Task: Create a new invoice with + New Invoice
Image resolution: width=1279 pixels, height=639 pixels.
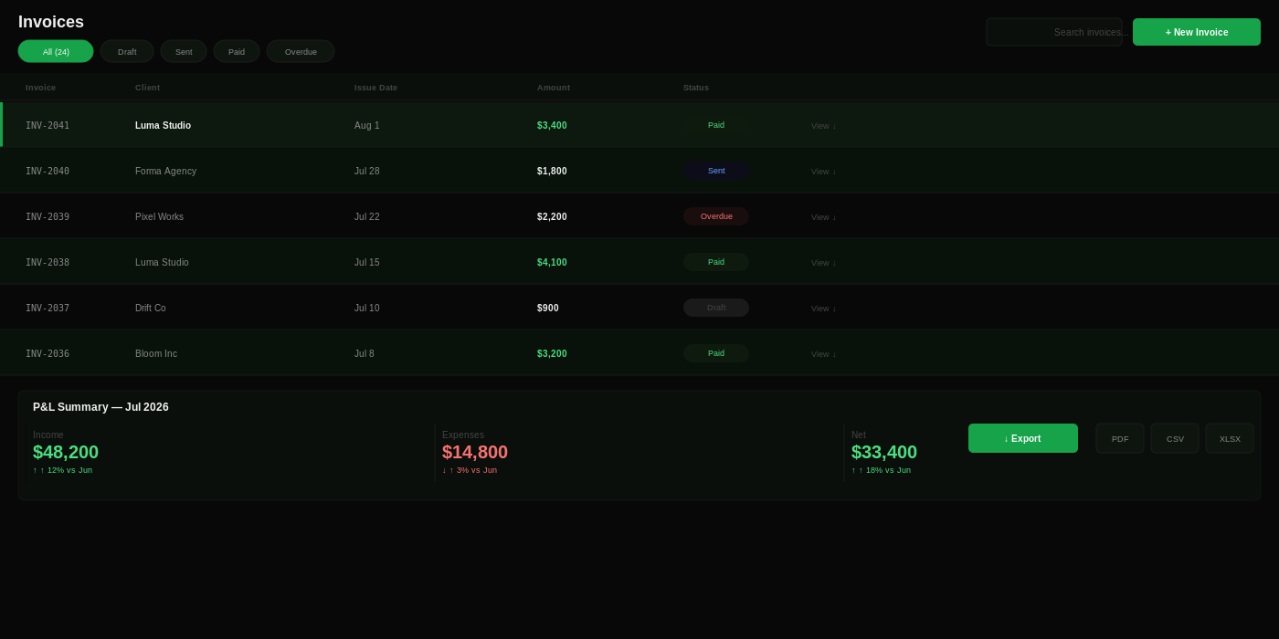Action: tap(1197, 32)
